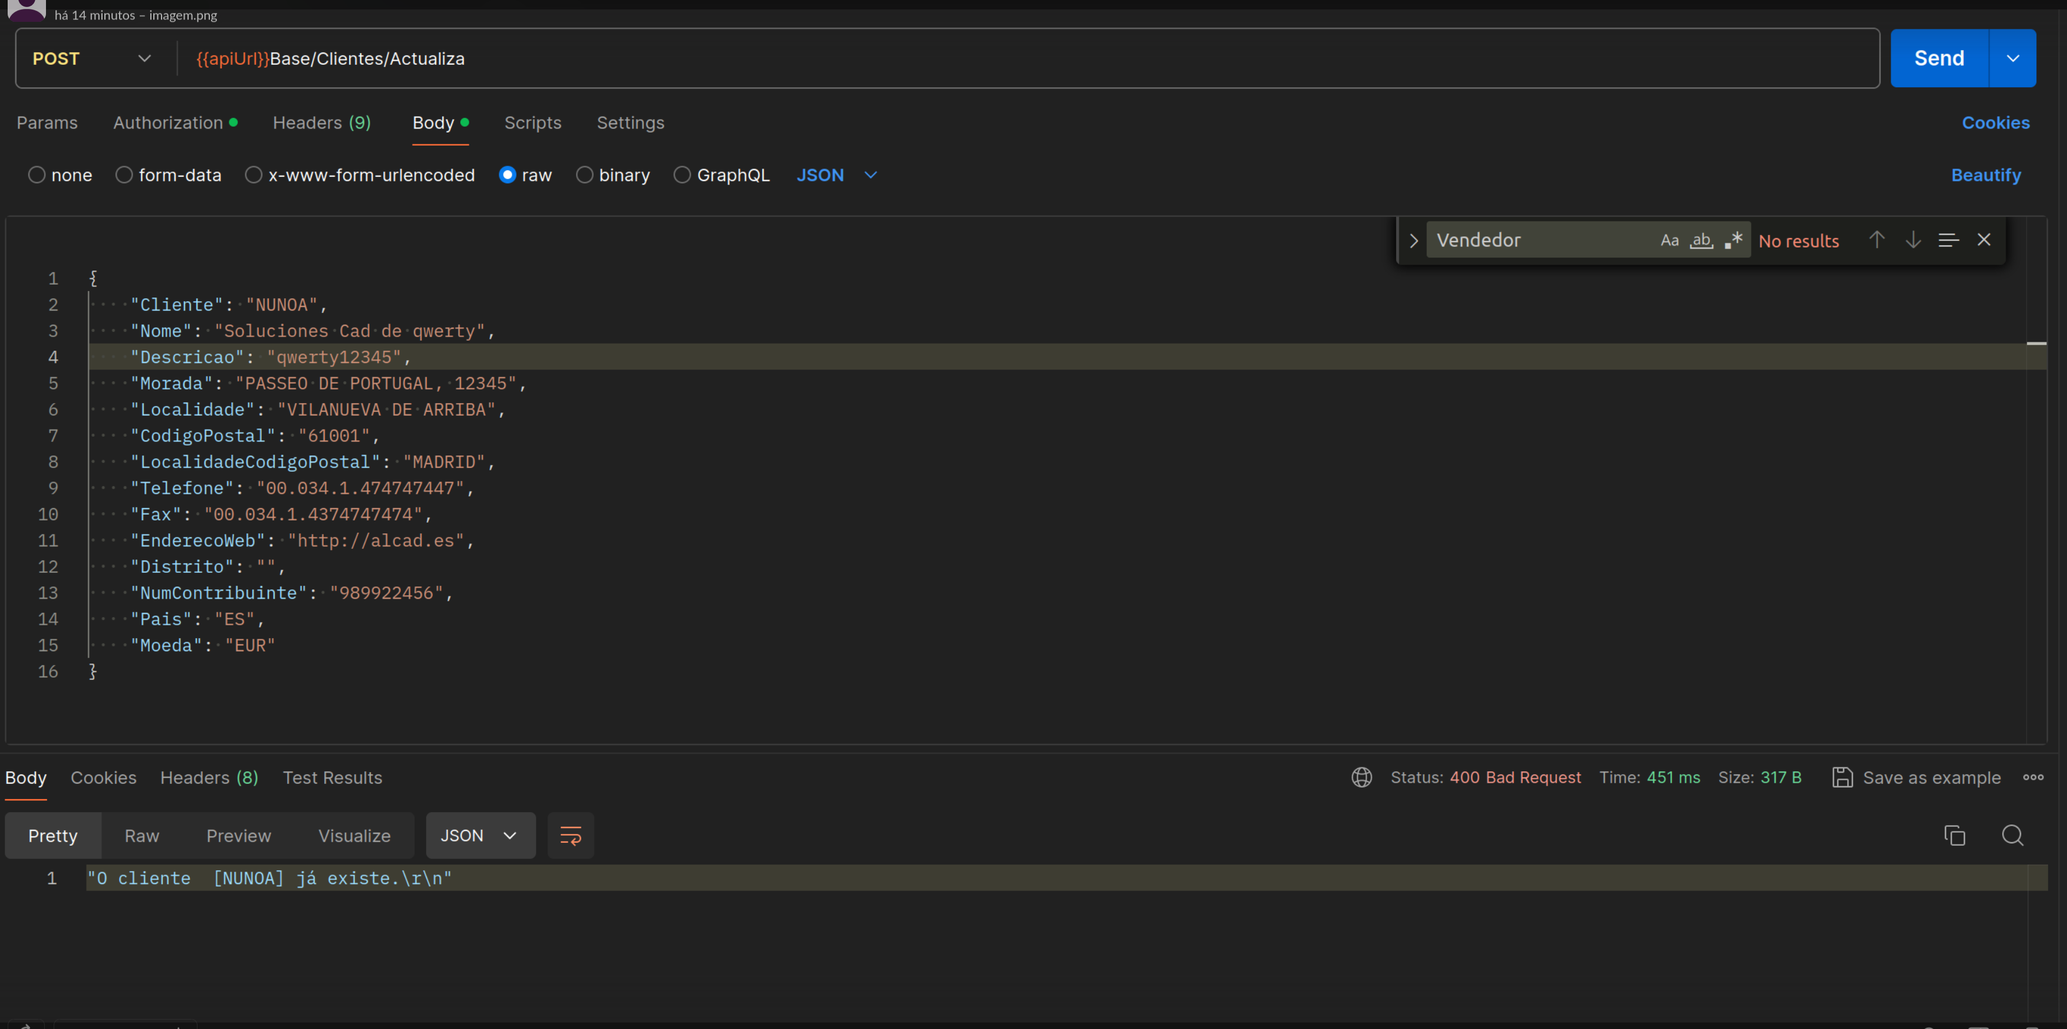Close the Vendedor find widget
The width and height of the screenshot is (2067, 1029).
(x=1983, y=240)
